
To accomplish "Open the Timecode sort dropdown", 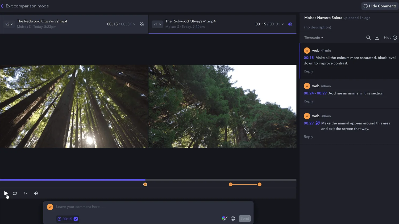I will [x=314, y=38].
